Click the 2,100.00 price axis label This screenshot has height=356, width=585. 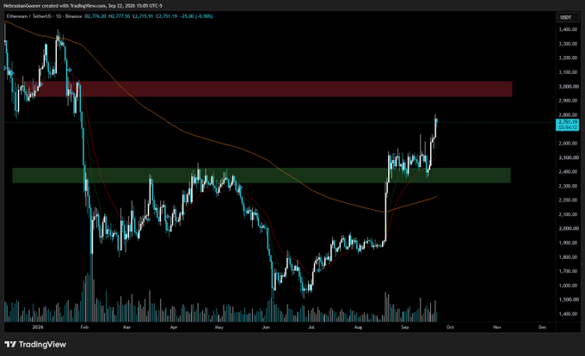pos(569,214)
